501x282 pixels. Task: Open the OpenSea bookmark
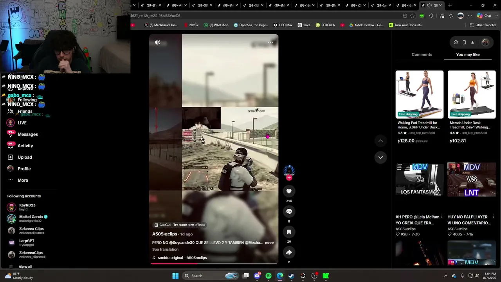coord(251,25)
